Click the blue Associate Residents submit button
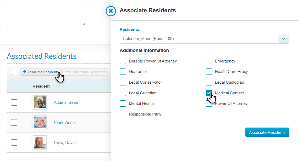The height and width of the screenshot is (161, 298). (x=267, y=132)
